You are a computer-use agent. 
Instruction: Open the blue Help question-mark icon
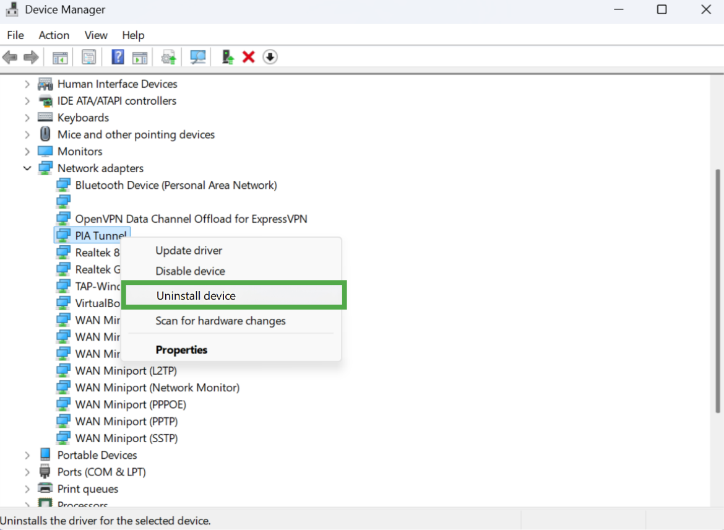coord(118,58)
